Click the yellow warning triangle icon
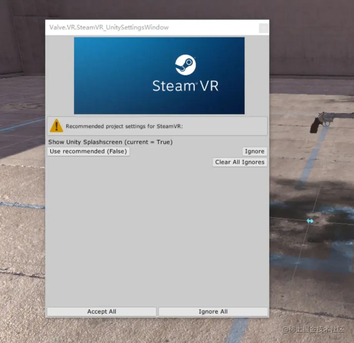This screenshot has width=354, height=343. [57, 126]
